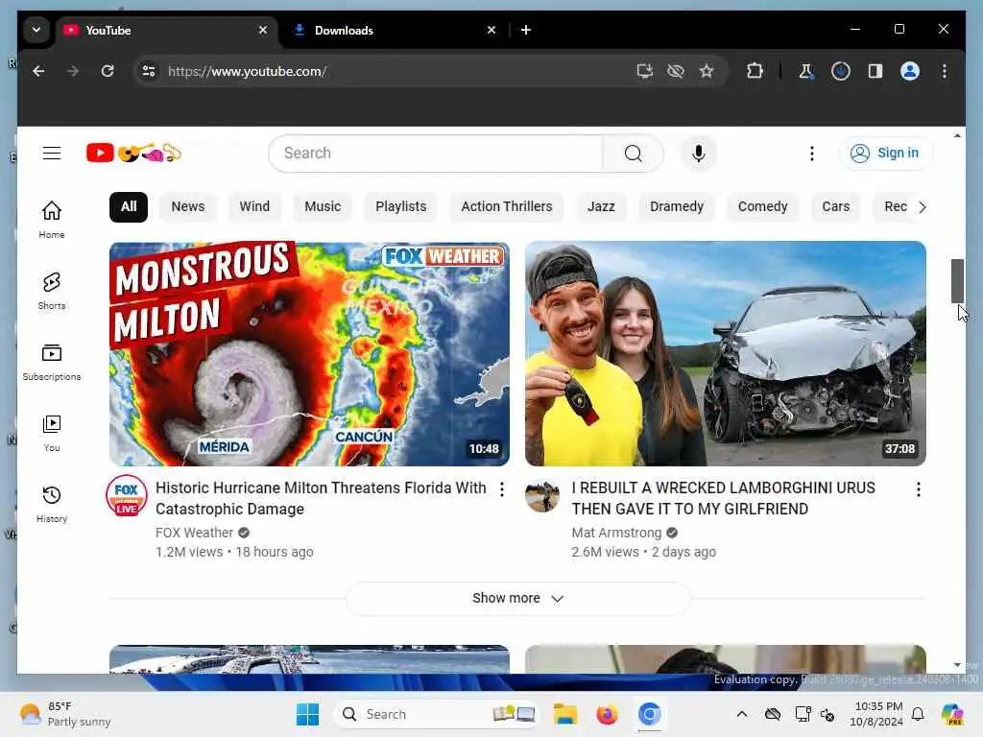Click the search magnifier button
This screenshot has width=983, height=737.
point(634,154)
